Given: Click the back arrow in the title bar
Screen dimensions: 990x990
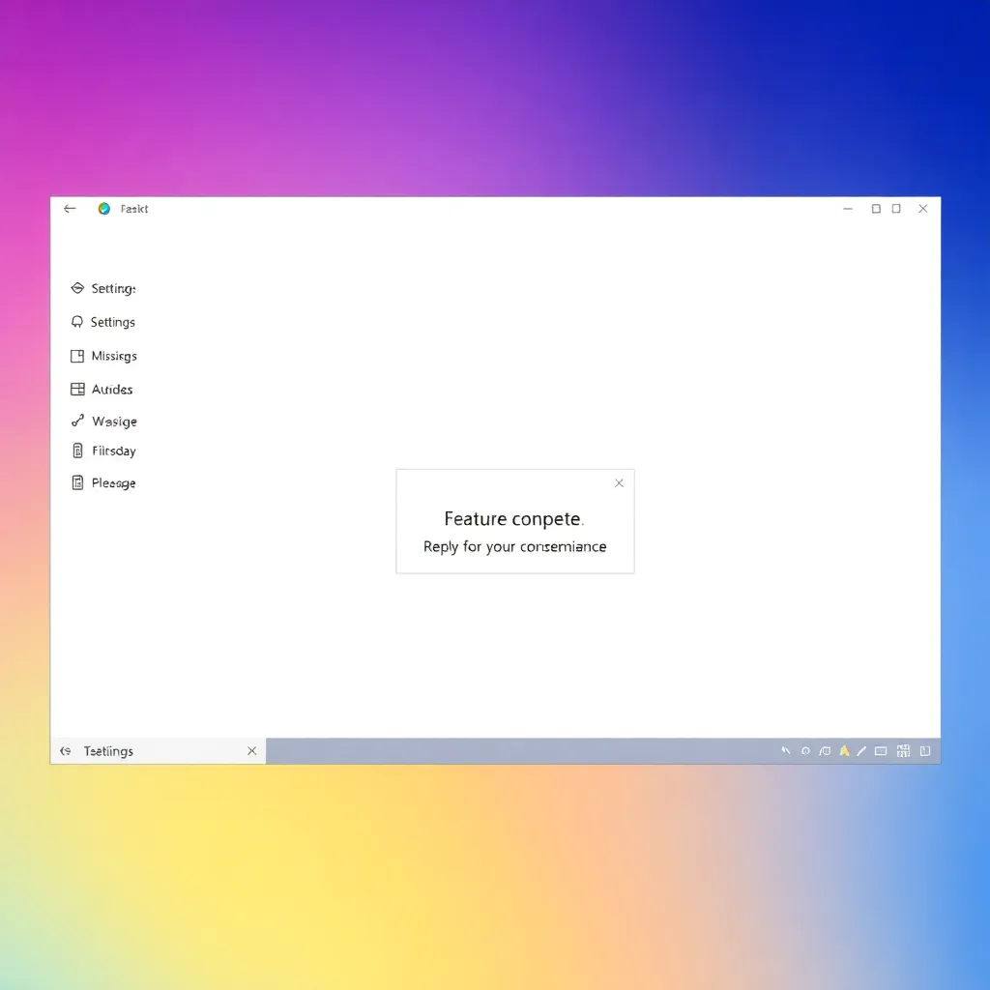Looking at the screenshot, I should click(70, 209).
